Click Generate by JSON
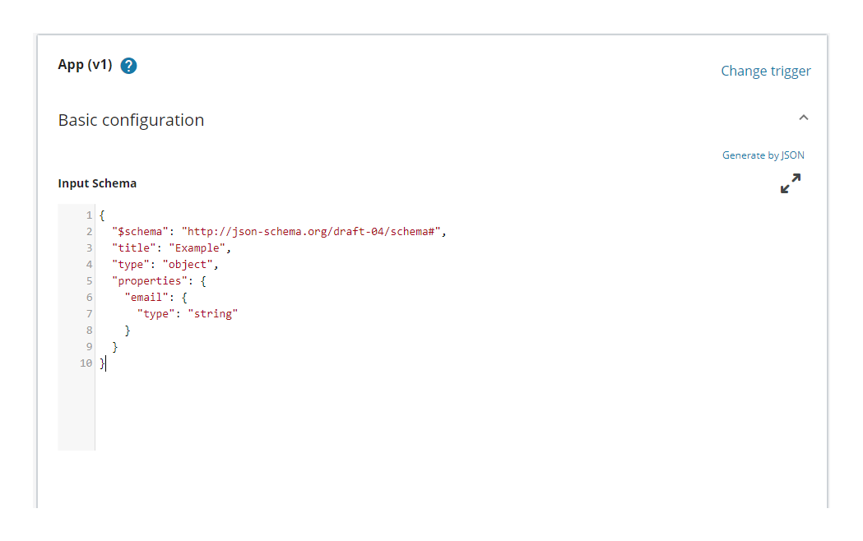 (x=763, y=155)
